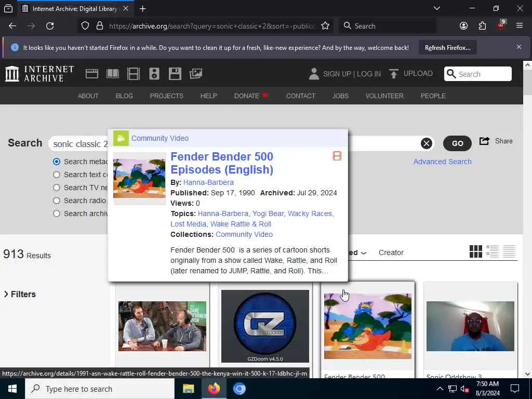Select the Search archived web sites option

[57, 214]
